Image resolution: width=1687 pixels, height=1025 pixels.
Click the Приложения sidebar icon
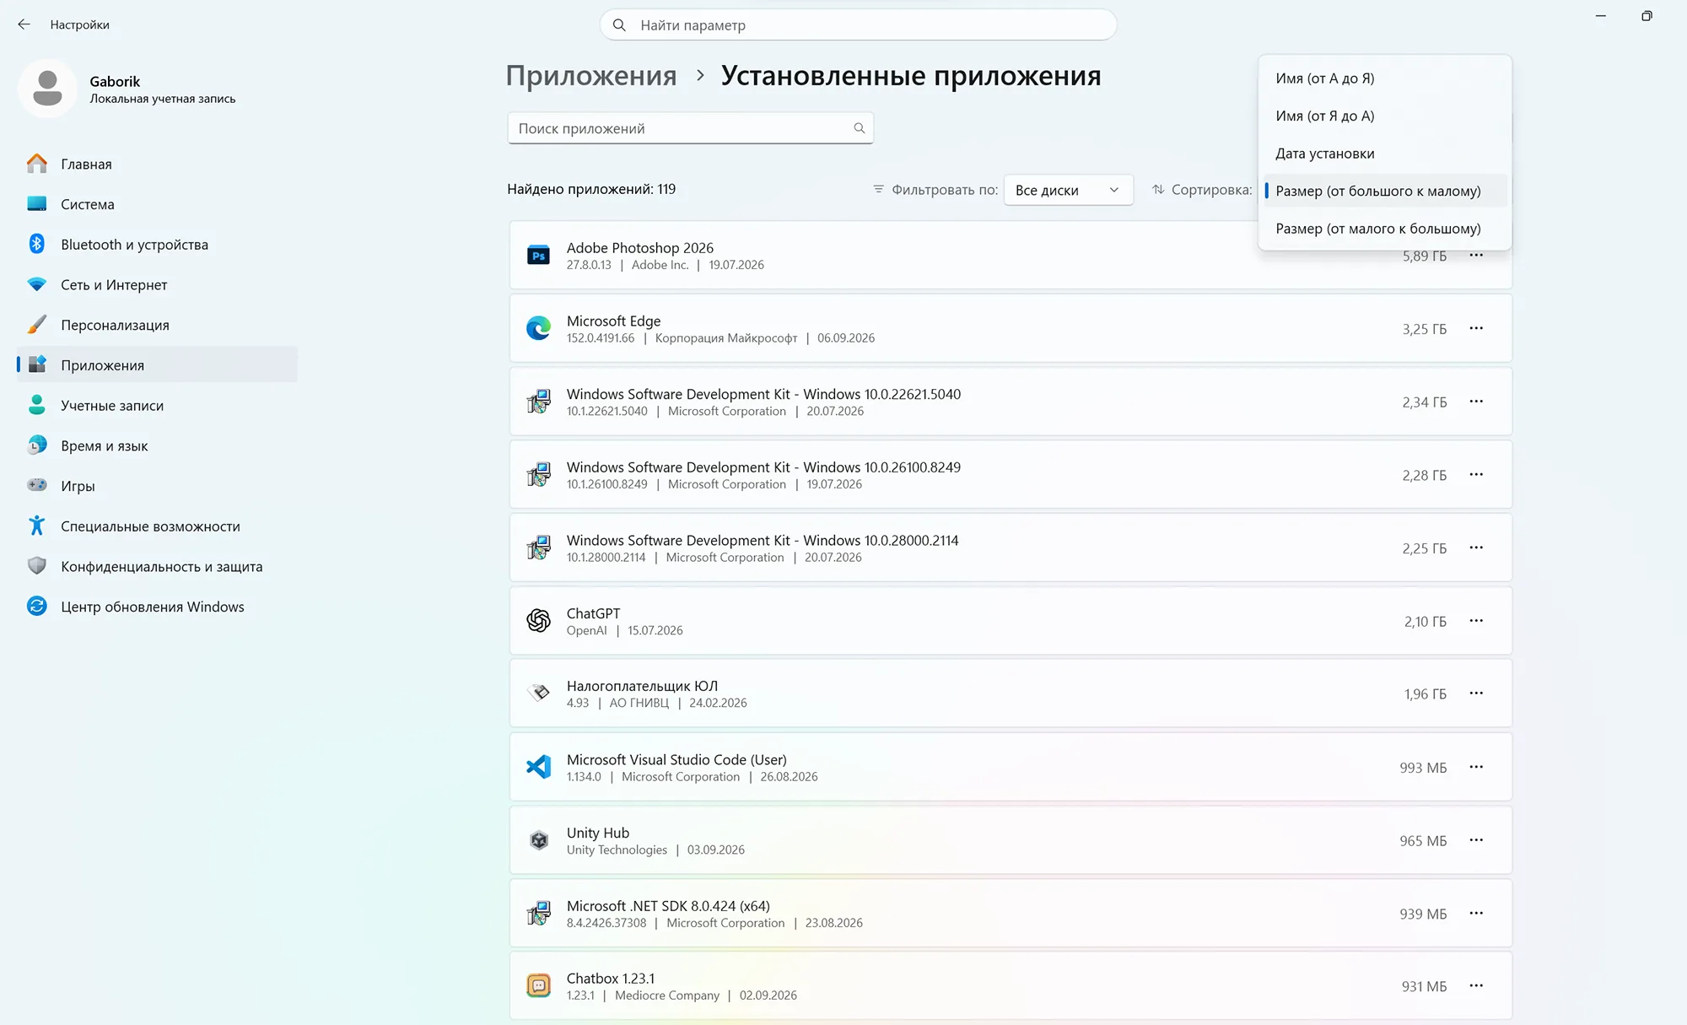pyautogui.click(x=37, y=364)
